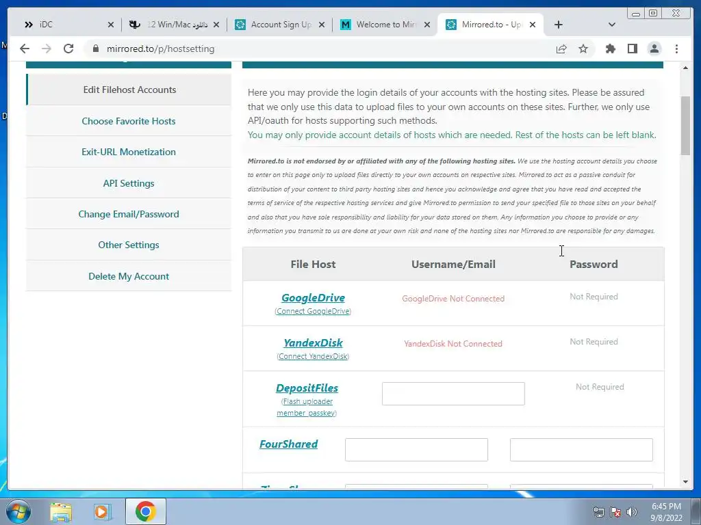Click the FourShared password field
This screenshot has height=525, width=701.
pos(581,450)
